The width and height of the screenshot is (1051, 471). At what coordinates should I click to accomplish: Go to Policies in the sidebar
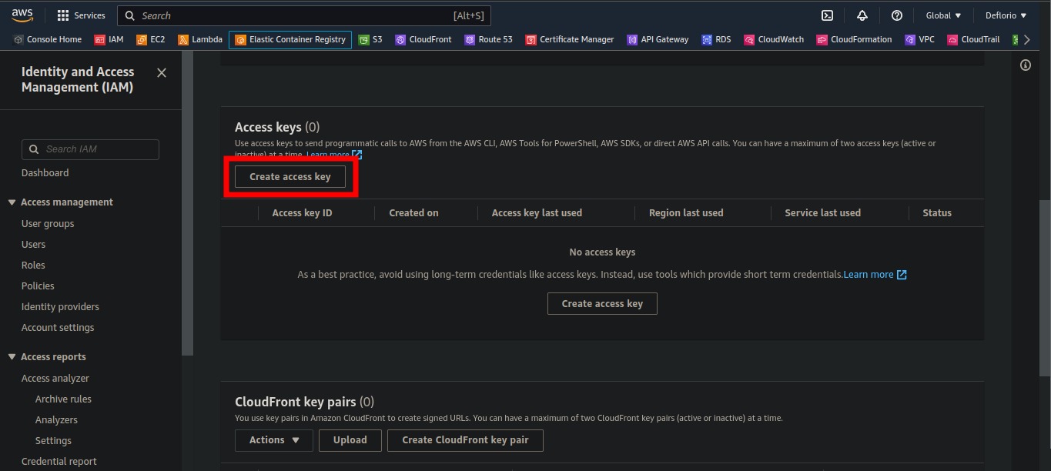(x=38, y=286)
